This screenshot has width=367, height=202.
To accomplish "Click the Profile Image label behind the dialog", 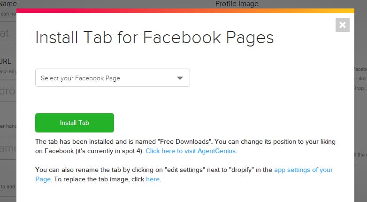I will (x=237, y=4).
